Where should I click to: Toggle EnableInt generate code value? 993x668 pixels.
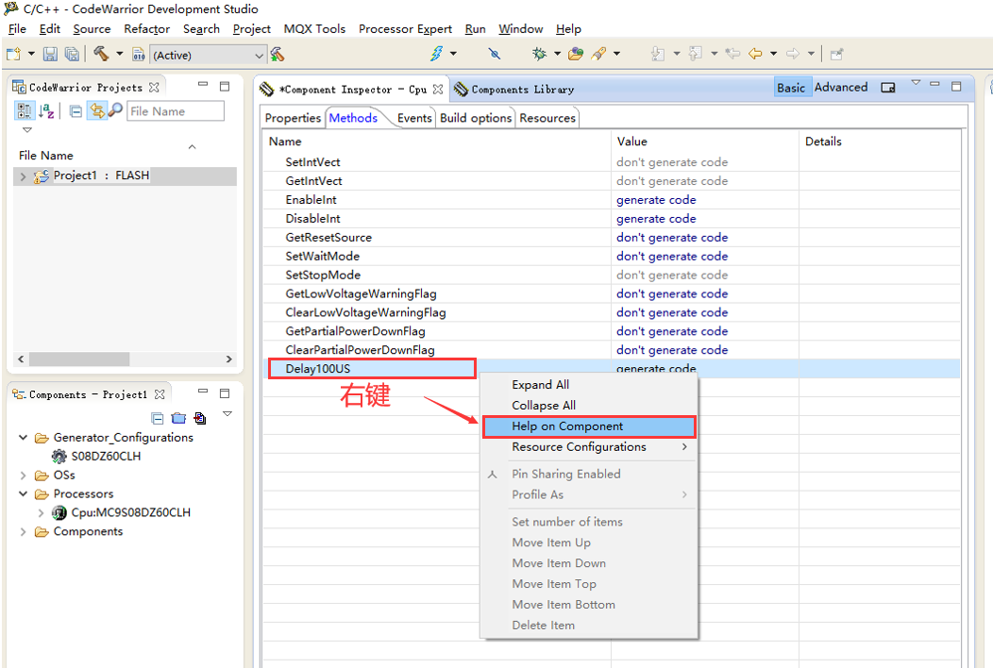(656, 200)
